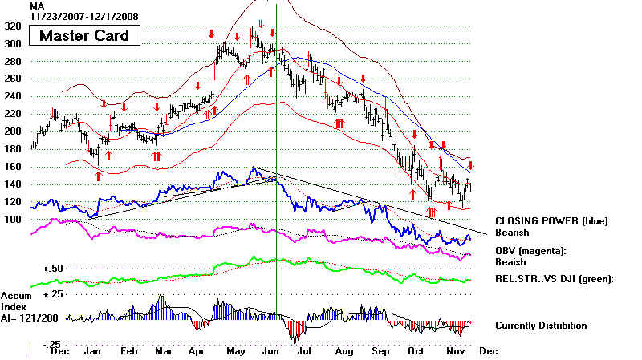
Task: Click the red down arrow above the 320 price peak
Action: [261, 23]
